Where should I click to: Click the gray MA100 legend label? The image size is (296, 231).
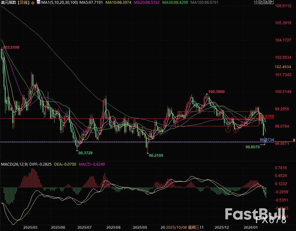point(204,3)
